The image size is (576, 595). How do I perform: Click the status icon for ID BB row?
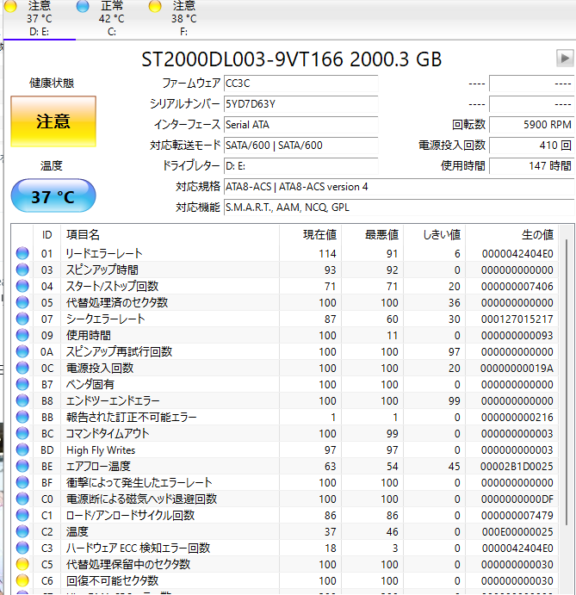[x=22, y=417]
